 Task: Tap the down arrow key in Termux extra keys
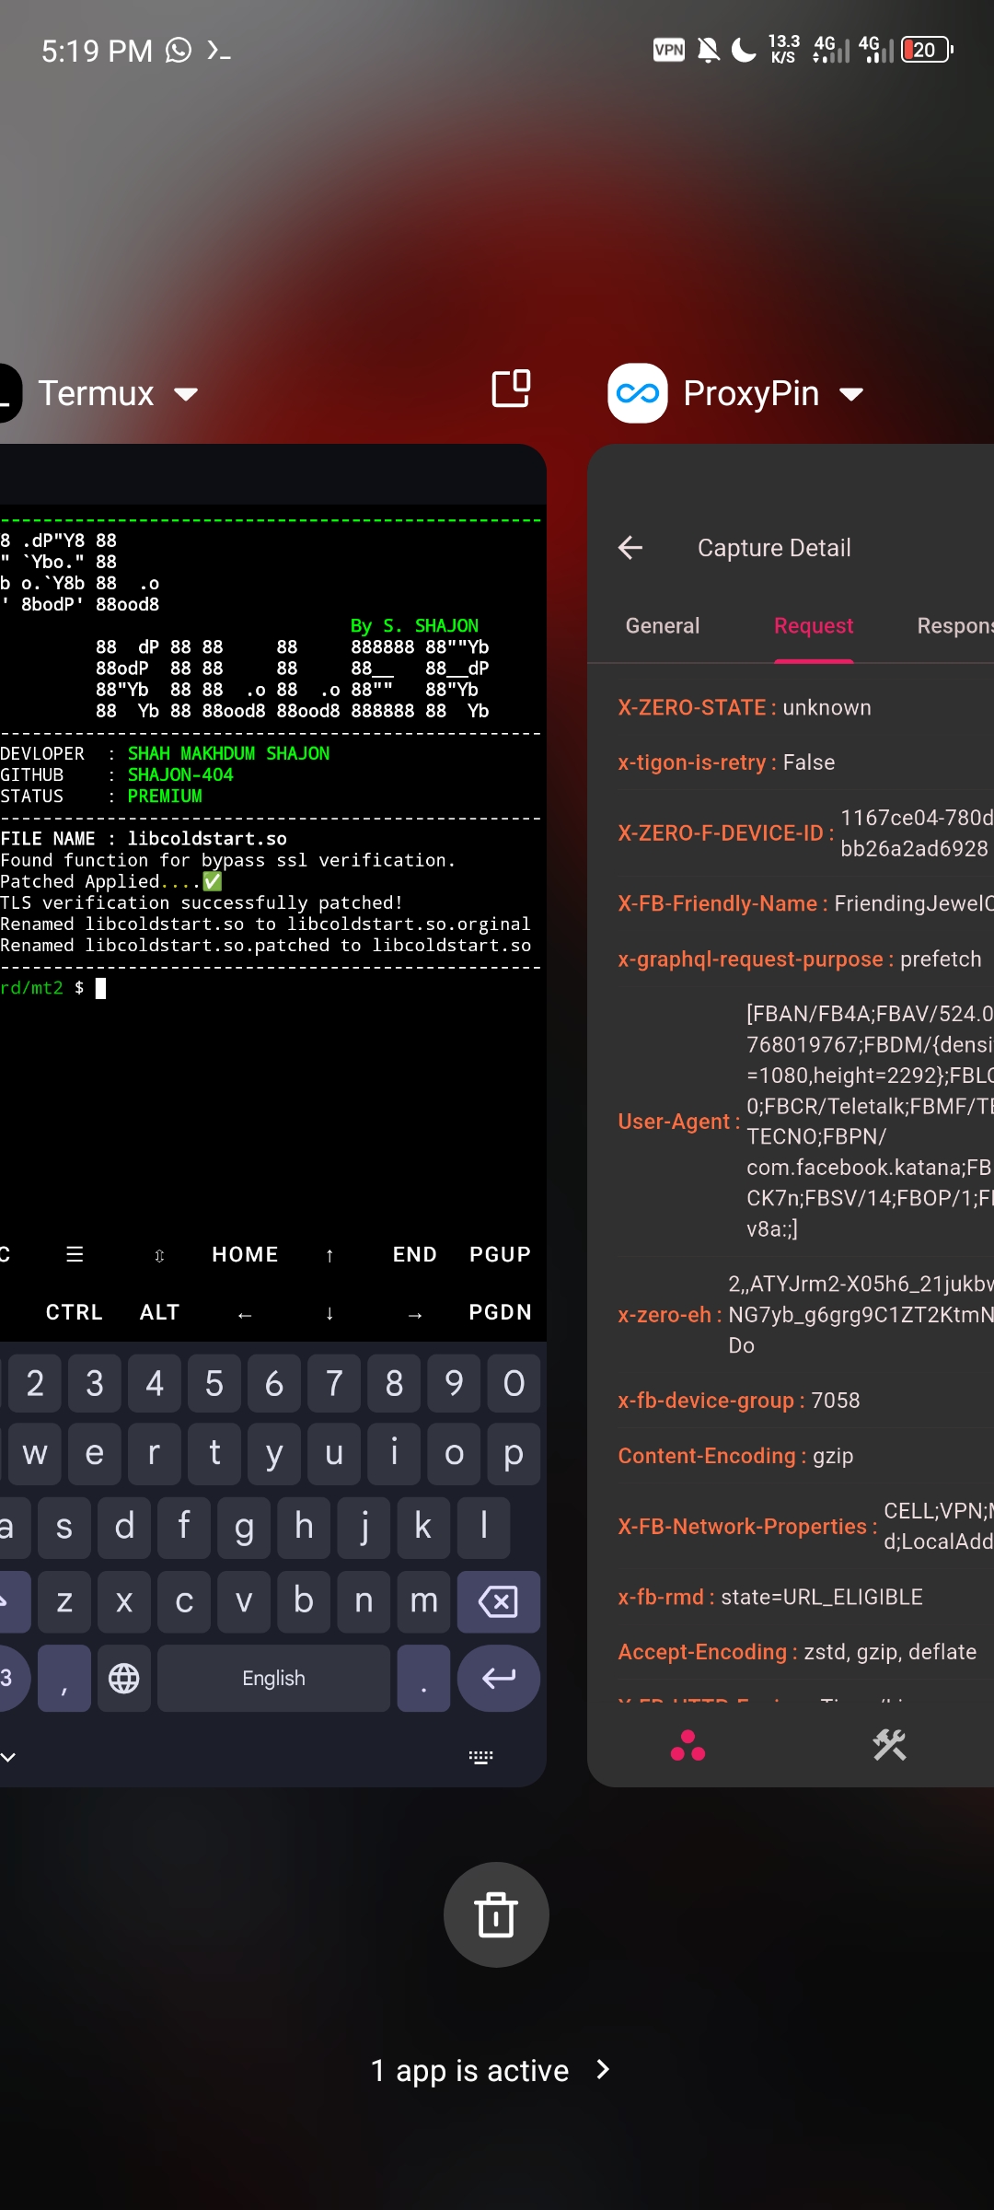pos(329,1313)
